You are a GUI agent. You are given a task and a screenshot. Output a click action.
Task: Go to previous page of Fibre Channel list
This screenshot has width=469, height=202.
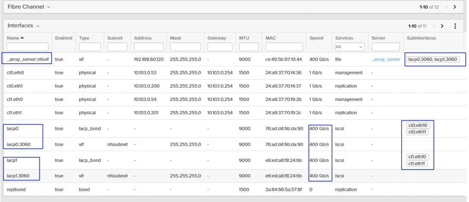tap(447, 7)
